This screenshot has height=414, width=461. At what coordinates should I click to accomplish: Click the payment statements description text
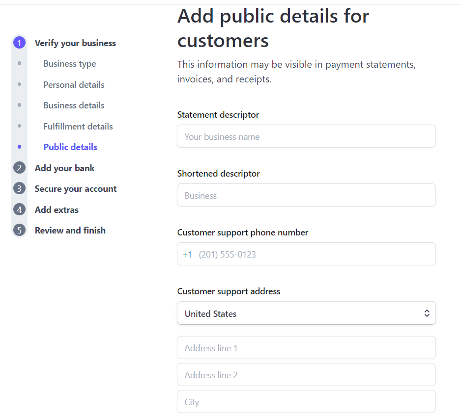coord(296,72)
